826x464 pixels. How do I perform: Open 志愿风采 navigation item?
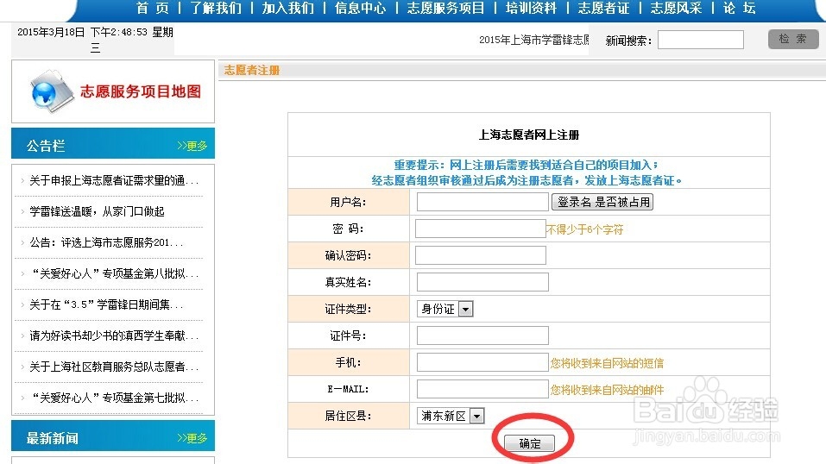pos(676,8)
